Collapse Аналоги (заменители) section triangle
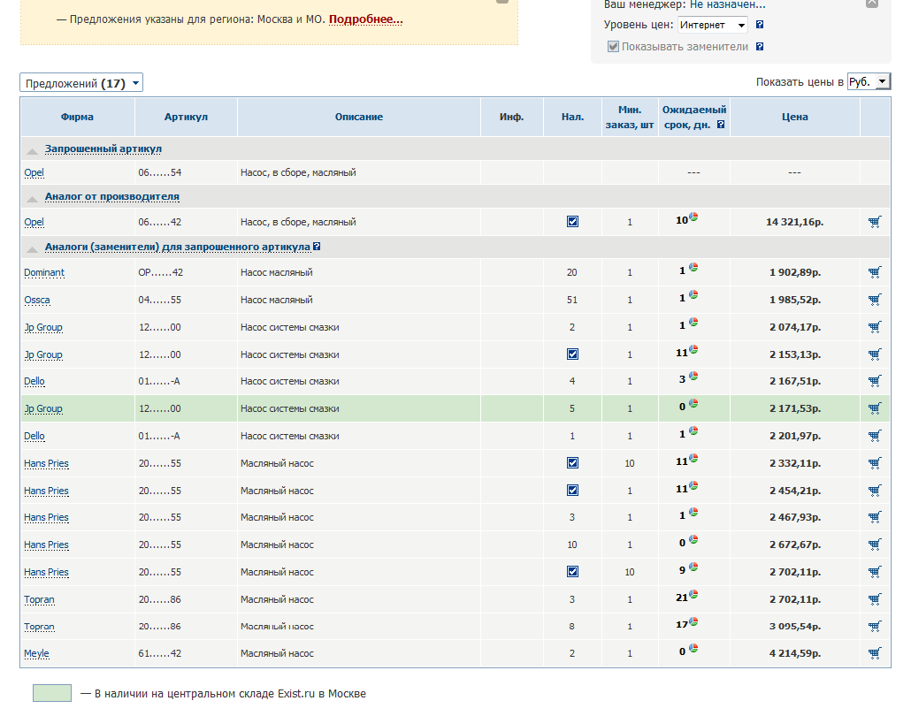The width and height of the screenshot is (911, 716). point(33,248)
